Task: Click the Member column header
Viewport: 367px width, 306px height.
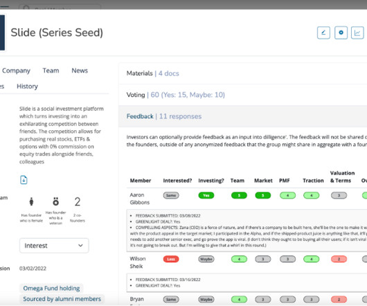Action: pos(141,181)
